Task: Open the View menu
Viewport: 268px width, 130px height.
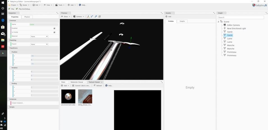Action: pyautogui.click(x=48, y=5)
